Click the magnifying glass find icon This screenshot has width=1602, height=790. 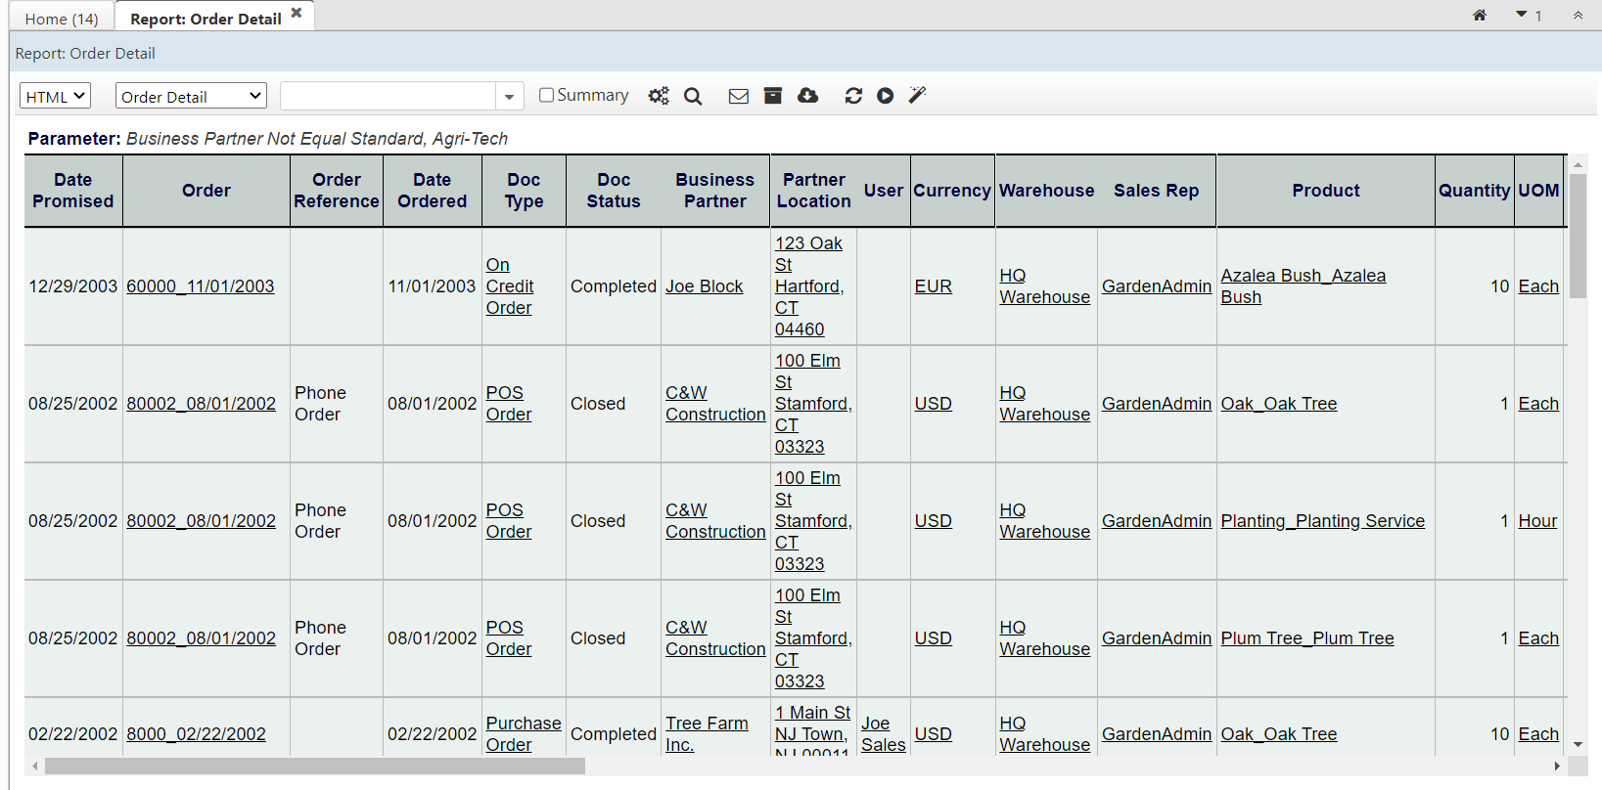[693, 96]
